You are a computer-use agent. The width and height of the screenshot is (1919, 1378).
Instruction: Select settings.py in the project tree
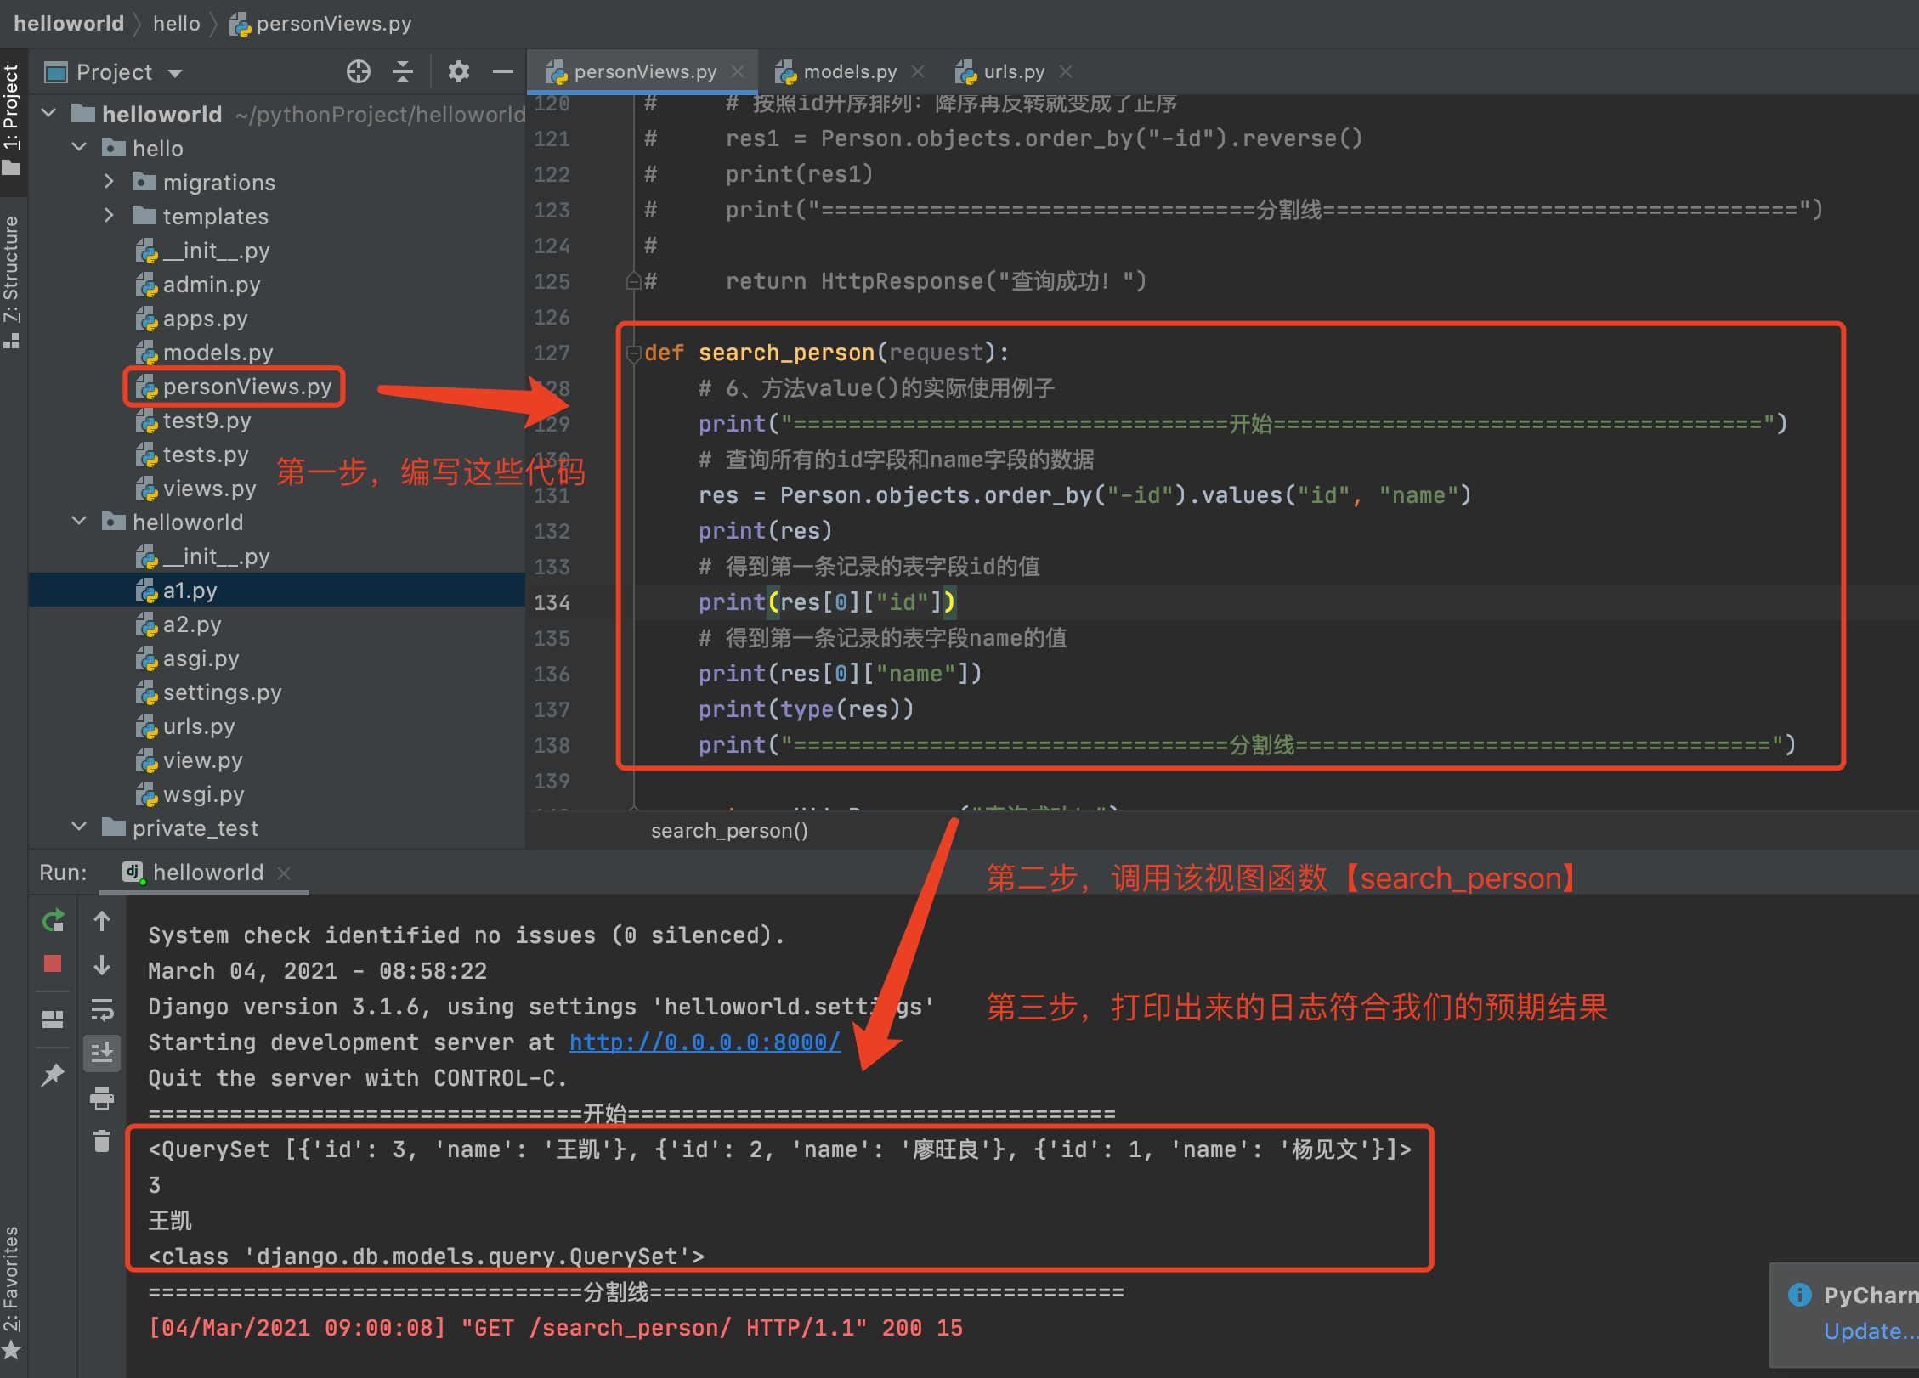click(x=223, y=692)
